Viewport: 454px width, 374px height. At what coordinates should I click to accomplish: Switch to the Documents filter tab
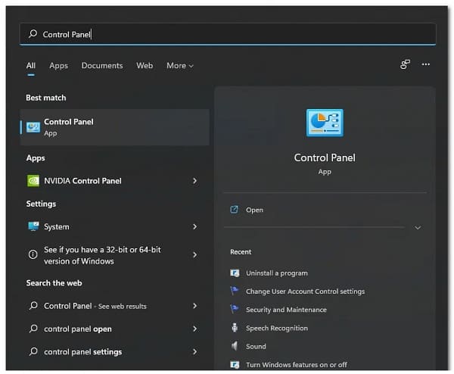pos(102,65)
